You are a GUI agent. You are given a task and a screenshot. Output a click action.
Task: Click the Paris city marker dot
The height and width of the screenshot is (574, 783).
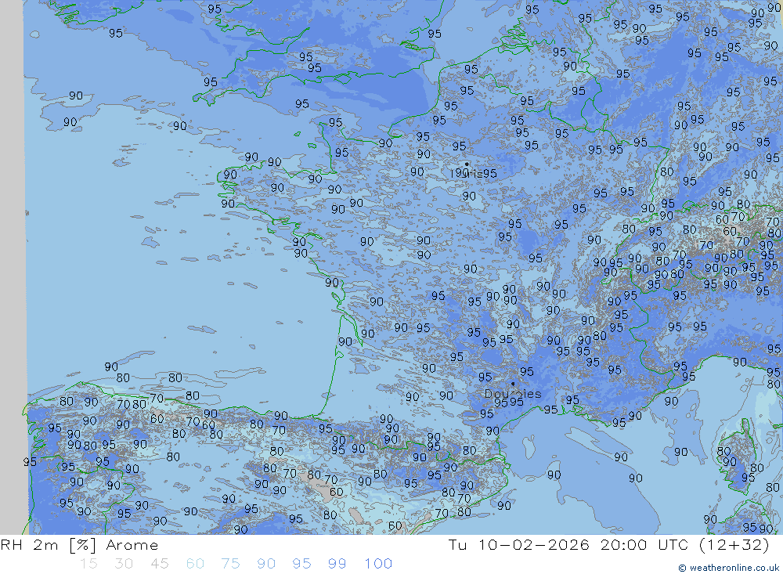point(467,164)
